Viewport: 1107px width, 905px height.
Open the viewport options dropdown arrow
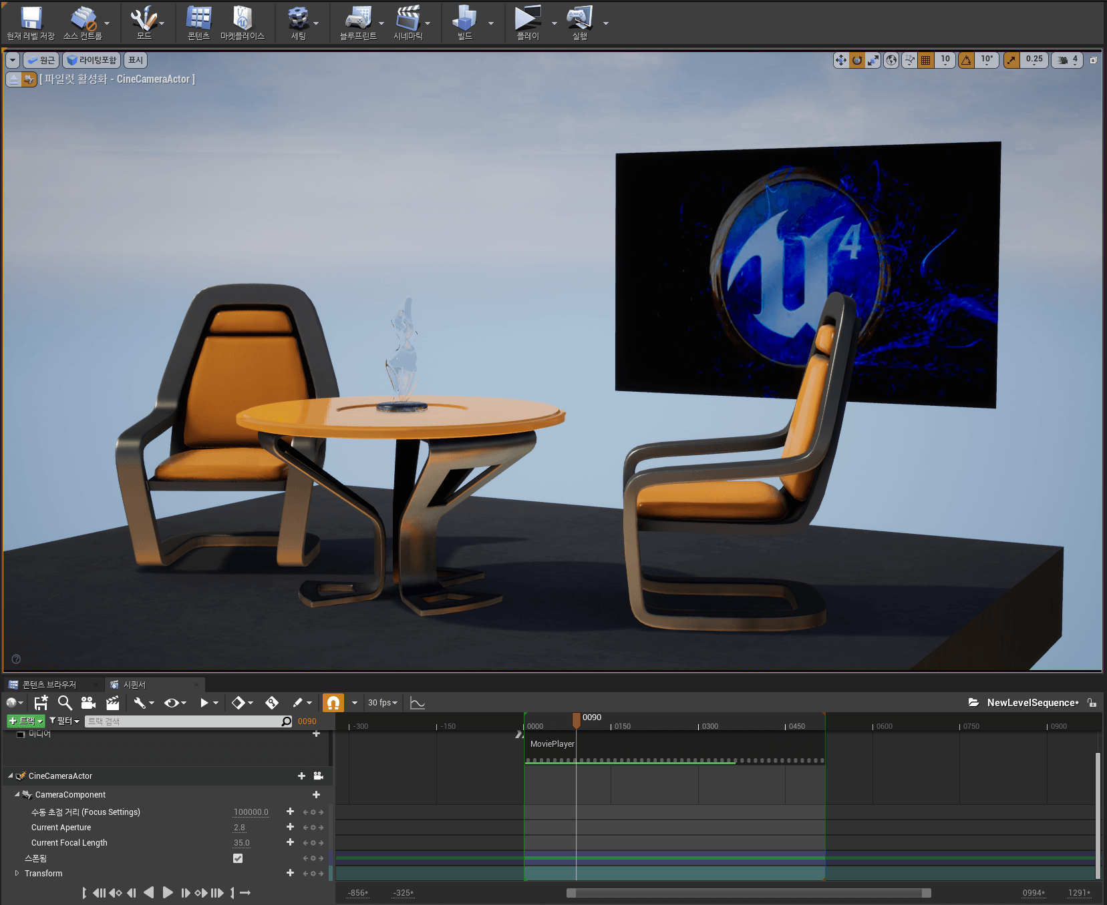pyautogui.click(x=13, y=60)
